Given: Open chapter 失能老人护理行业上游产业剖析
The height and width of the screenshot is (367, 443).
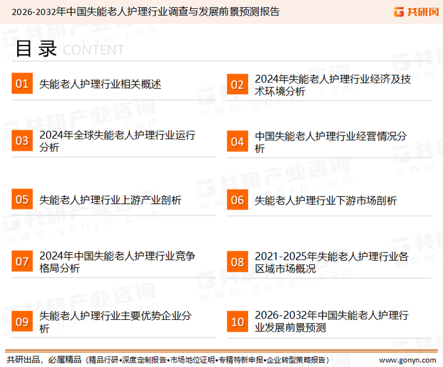Looking at the screenshot, I should pos(110,200).
